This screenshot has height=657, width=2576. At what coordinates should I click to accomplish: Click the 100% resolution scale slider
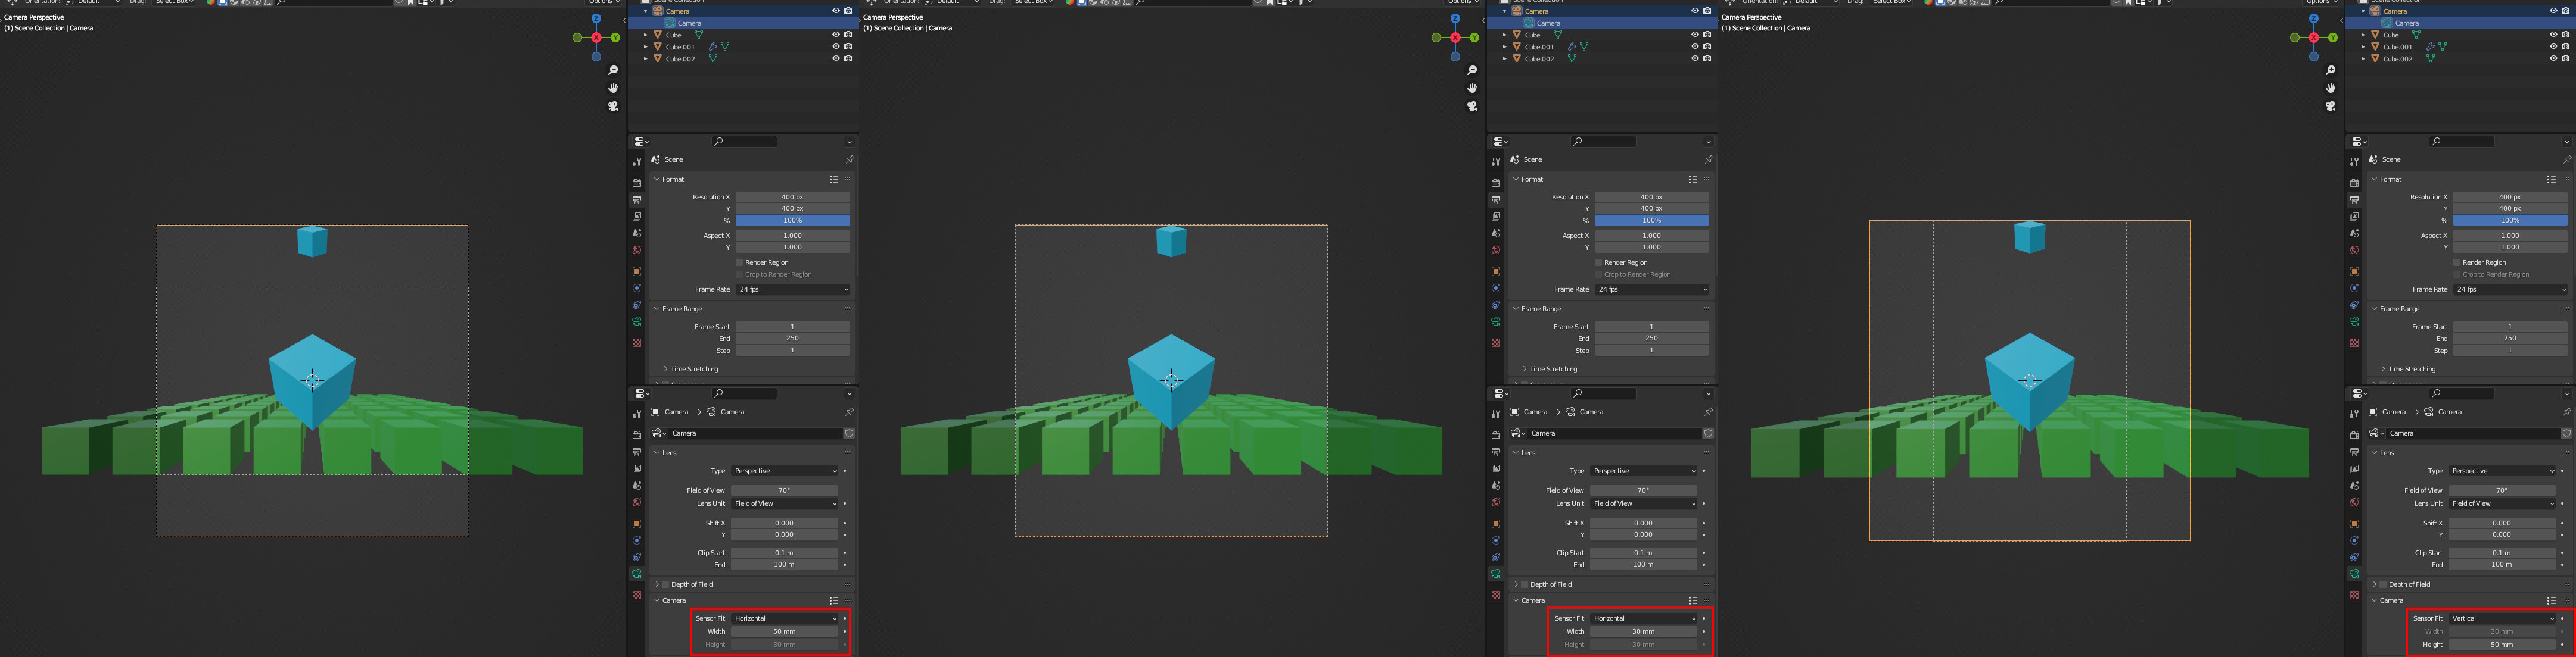pos(793,220)
